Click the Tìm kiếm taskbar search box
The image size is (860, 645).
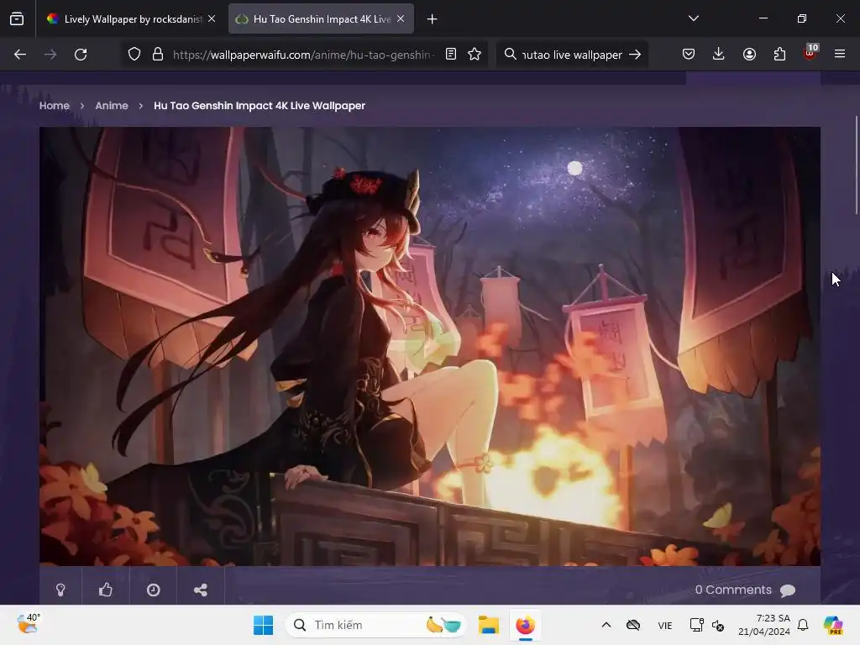(376, 625)
